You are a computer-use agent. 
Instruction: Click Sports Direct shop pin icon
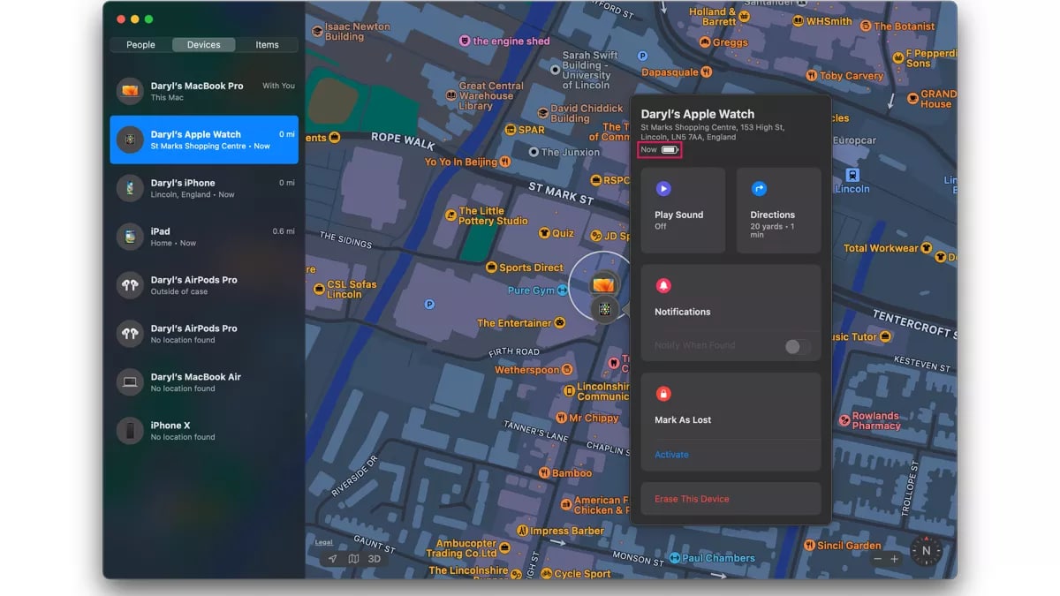pyautogui.click(x=491, y=268)
